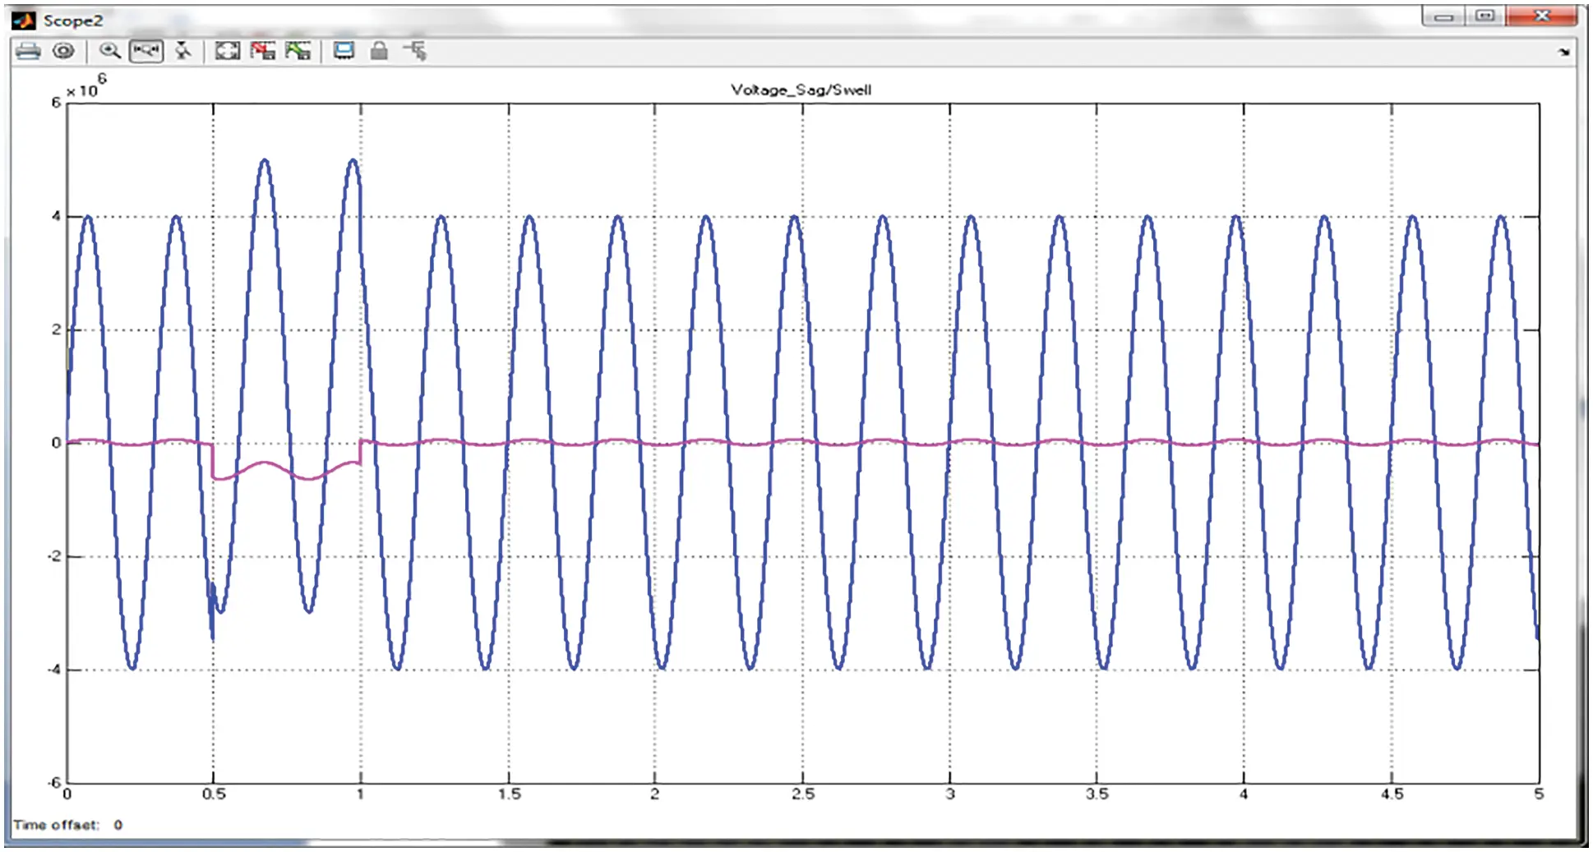This screenshot has width=1593, height=852.
Task: Select the Zoom magnifier tool
Action: pyautogui.click(x=109, y=51)
